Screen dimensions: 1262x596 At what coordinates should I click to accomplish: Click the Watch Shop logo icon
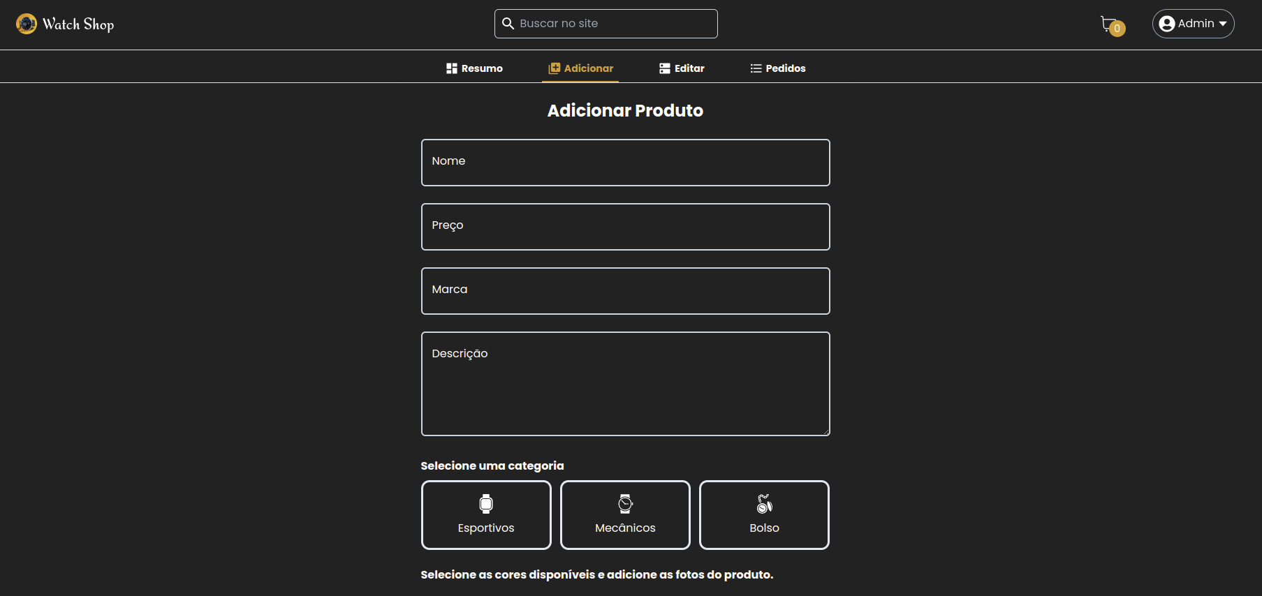[x=27, y=24]
